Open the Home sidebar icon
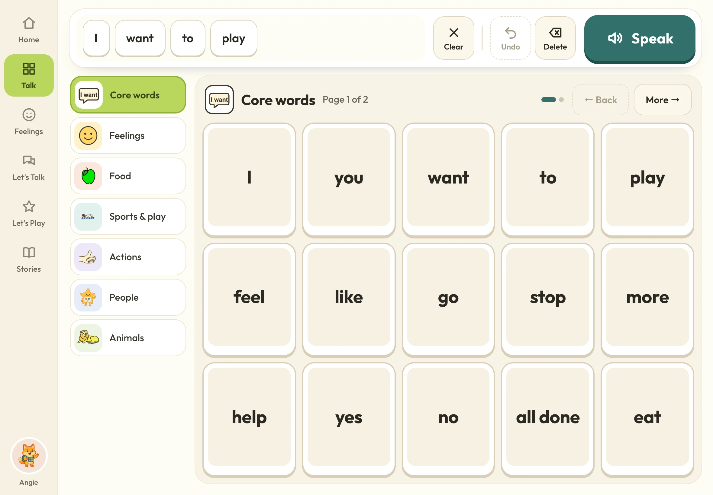This screenshot has width=713, height=495. [x=29, y=30]
